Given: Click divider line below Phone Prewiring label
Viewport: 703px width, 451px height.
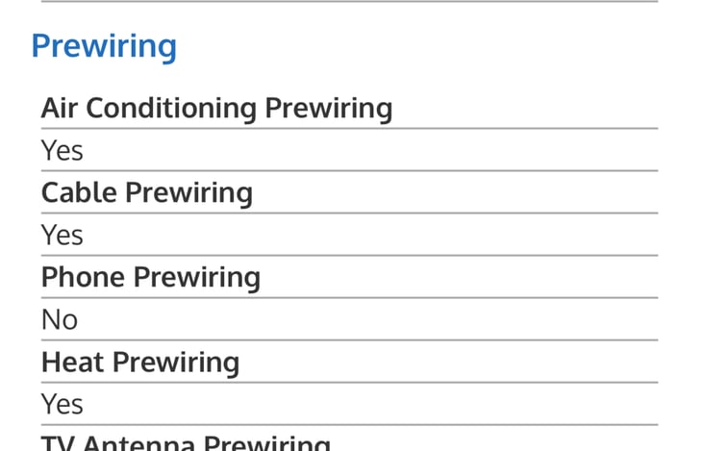Looking at the screenshot, I should (x=351, y=297).
